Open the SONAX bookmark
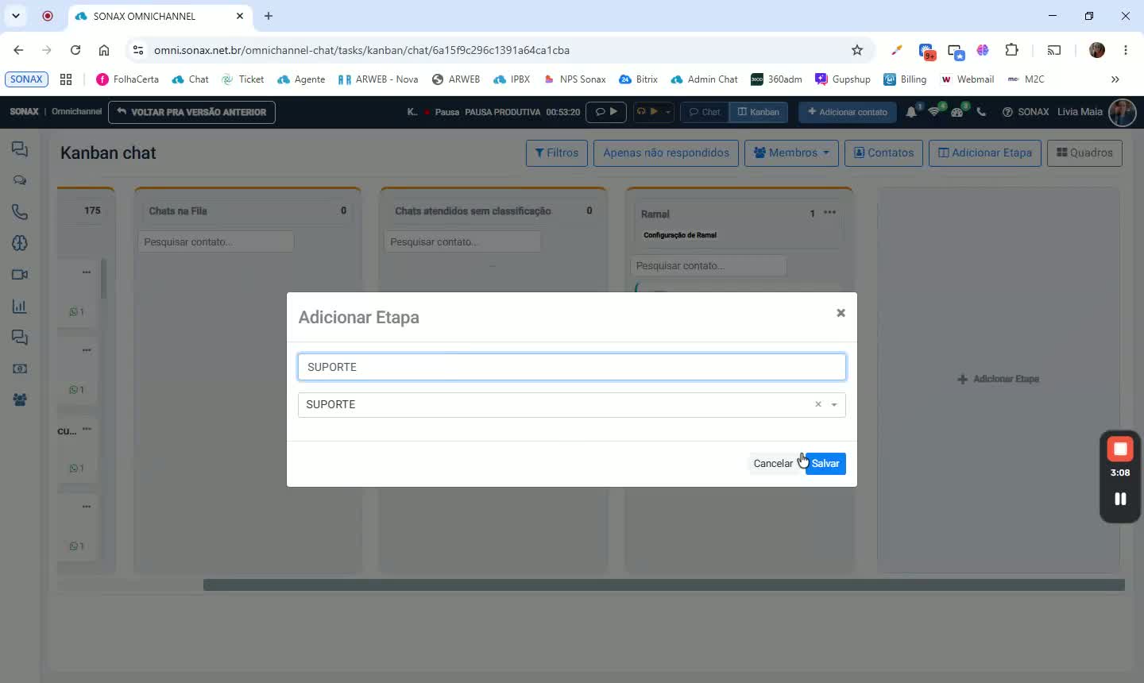 26,79
